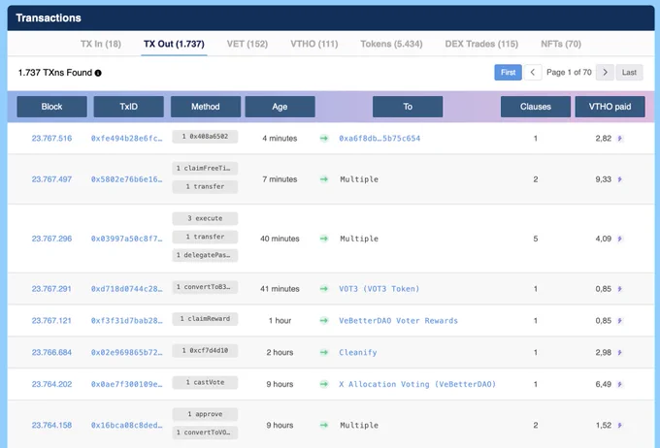Image resolution: width=660 pixels, height=448 pixels.
Task: Open transaction 0xf3f31d7bab28
Action: (127, 321)
